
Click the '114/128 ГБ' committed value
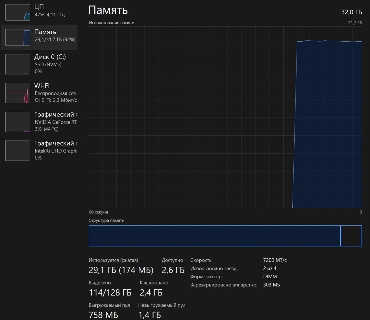(x=110, y=293)
